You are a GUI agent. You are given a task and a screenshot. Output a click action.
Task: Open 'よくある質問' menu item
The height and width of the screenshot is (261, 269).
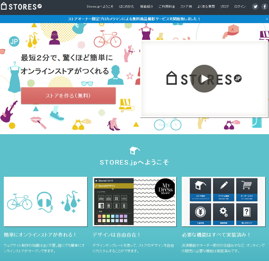pyautogui.click(x=206, y=7)
